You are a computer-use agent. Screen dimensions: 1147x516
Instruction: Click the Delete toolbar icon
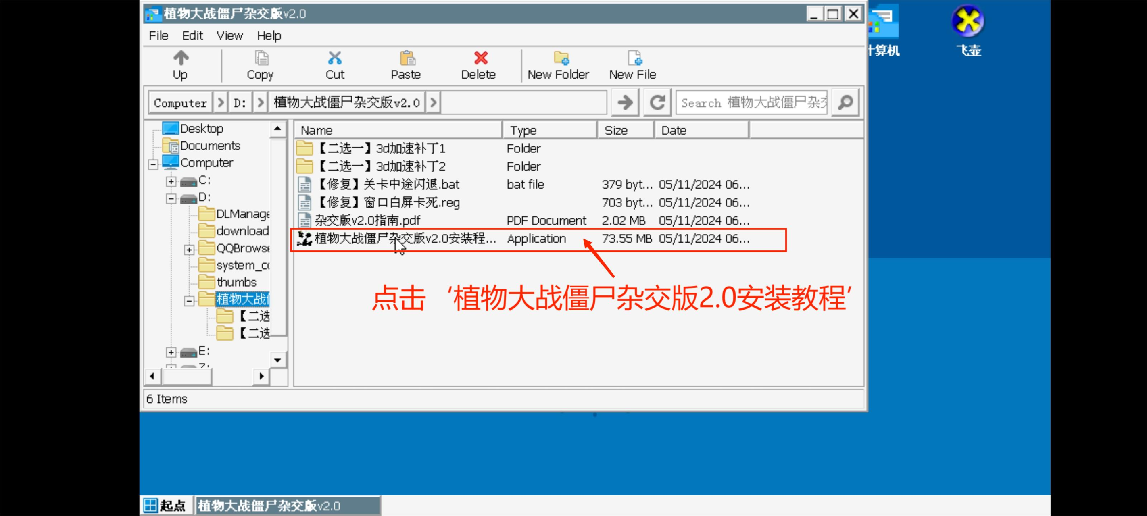478,65
